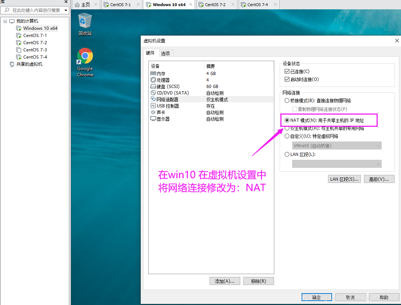Select the Sound Card device icon

(x=153, y=112)
